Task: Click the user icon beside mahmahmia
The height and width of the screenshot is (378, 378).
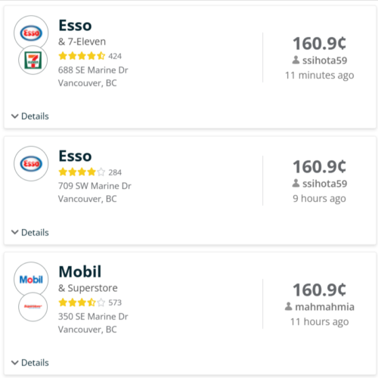Action: pyautogui.click(x=289, y=306)
